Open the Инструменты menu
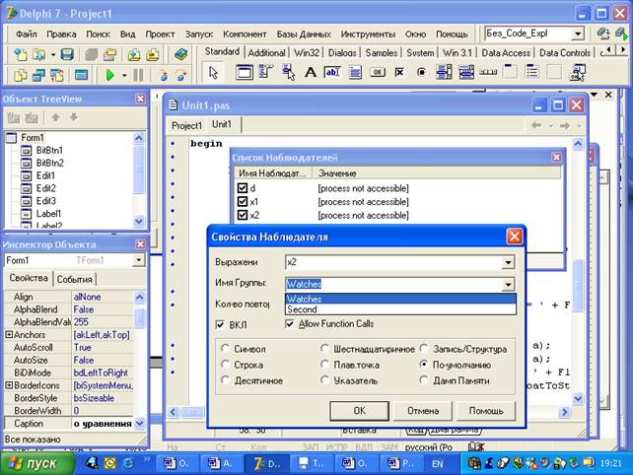The width and height of the screenshot is (633, 475). point(368,34)
